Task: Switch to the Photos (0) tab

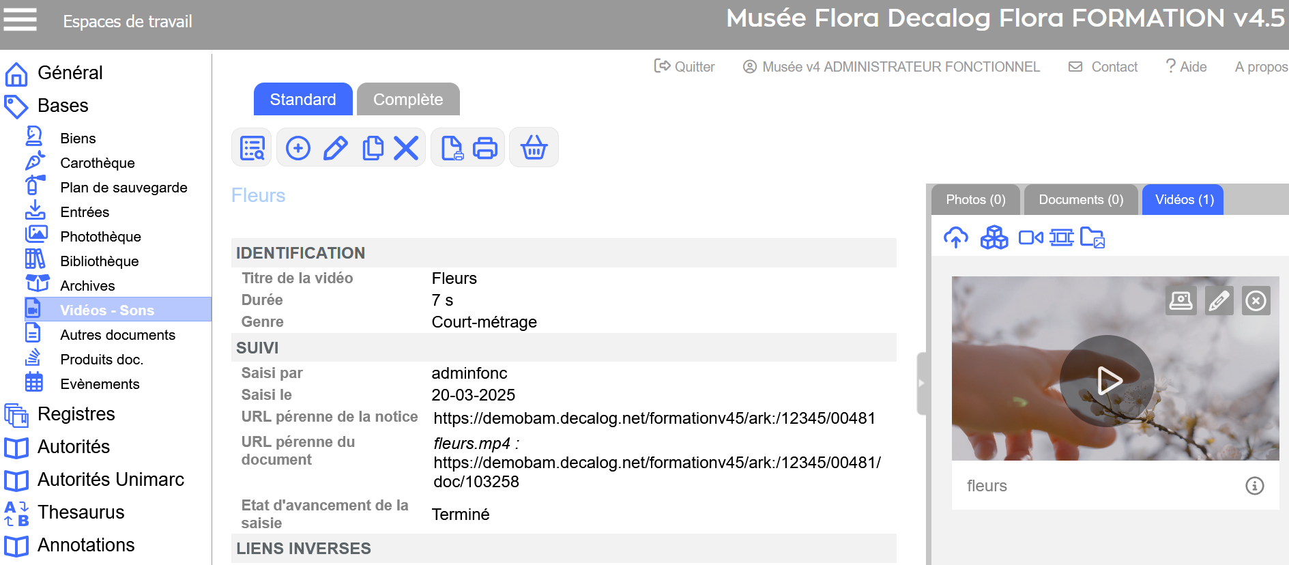Action: [975, 200]
